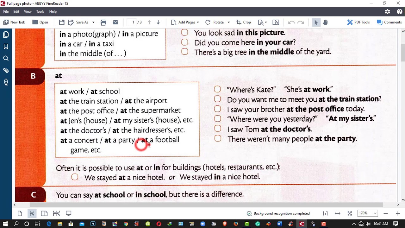
Task: Open the Help menu
Action: point(53,11)
